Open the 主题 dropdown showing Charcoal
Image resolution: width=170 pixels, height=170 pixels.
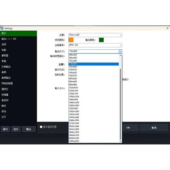95,35
